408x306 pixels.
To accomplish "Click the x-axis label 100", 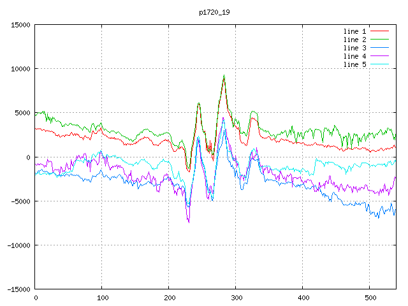I will pos(103,298).
